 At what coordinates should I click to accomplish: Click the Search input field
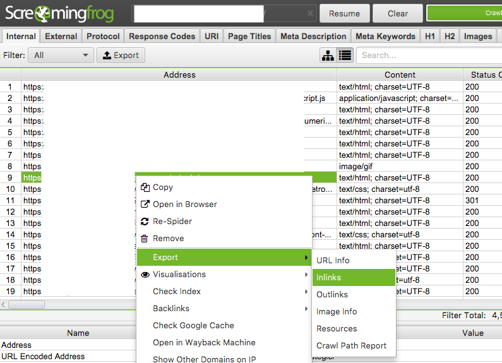[x=429, y=56]
